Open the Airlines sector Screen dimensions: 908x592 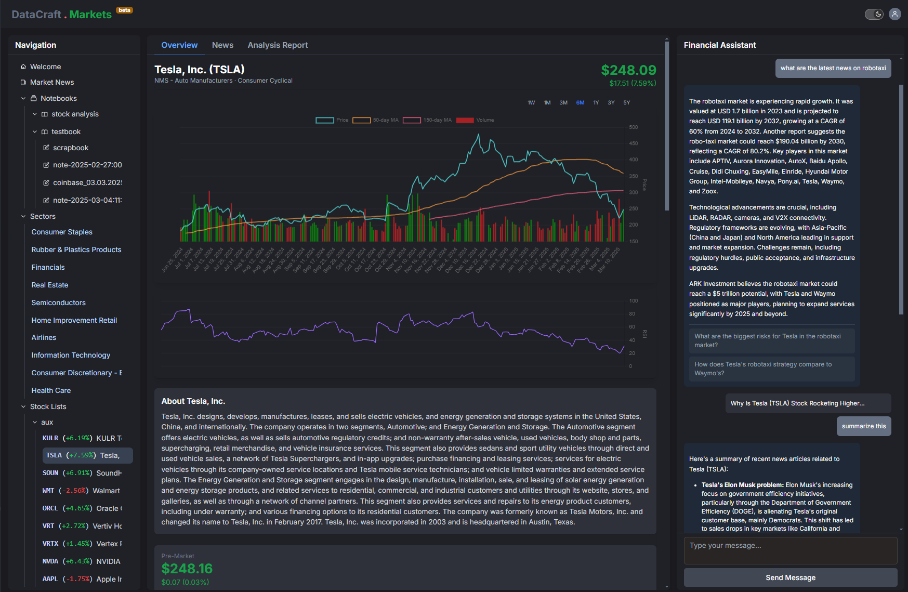(x=44, y=337)
